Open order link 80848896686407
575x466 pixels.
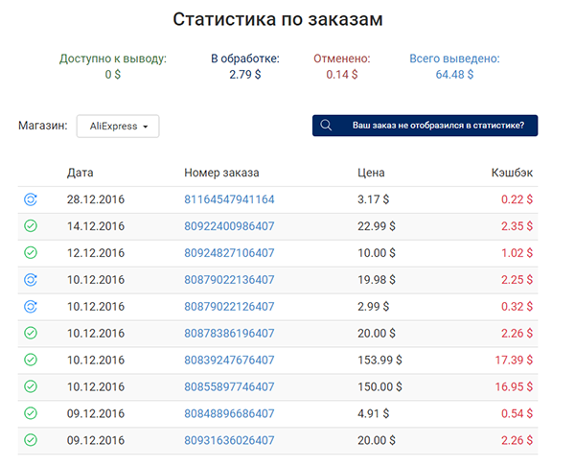(229, 414)
